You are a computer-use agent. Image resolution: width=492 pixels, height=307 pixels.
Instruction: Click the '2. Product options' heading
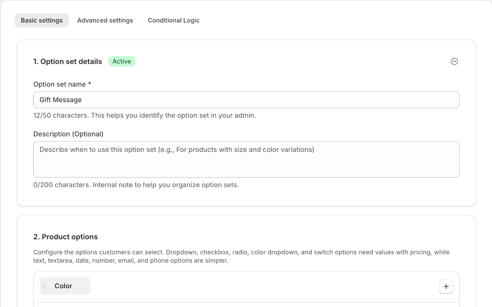tap(65, 237)
